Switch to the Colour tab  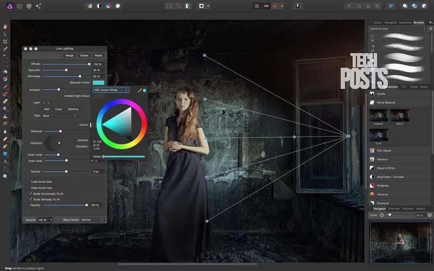click(378, 23)
